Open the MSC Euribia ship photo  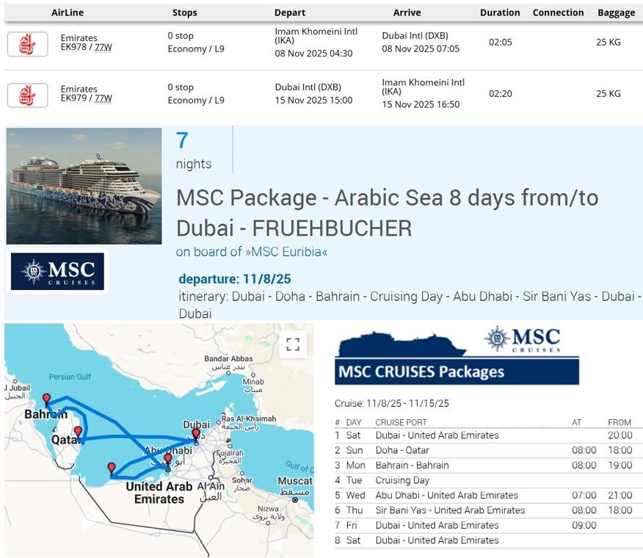(84, 186)
